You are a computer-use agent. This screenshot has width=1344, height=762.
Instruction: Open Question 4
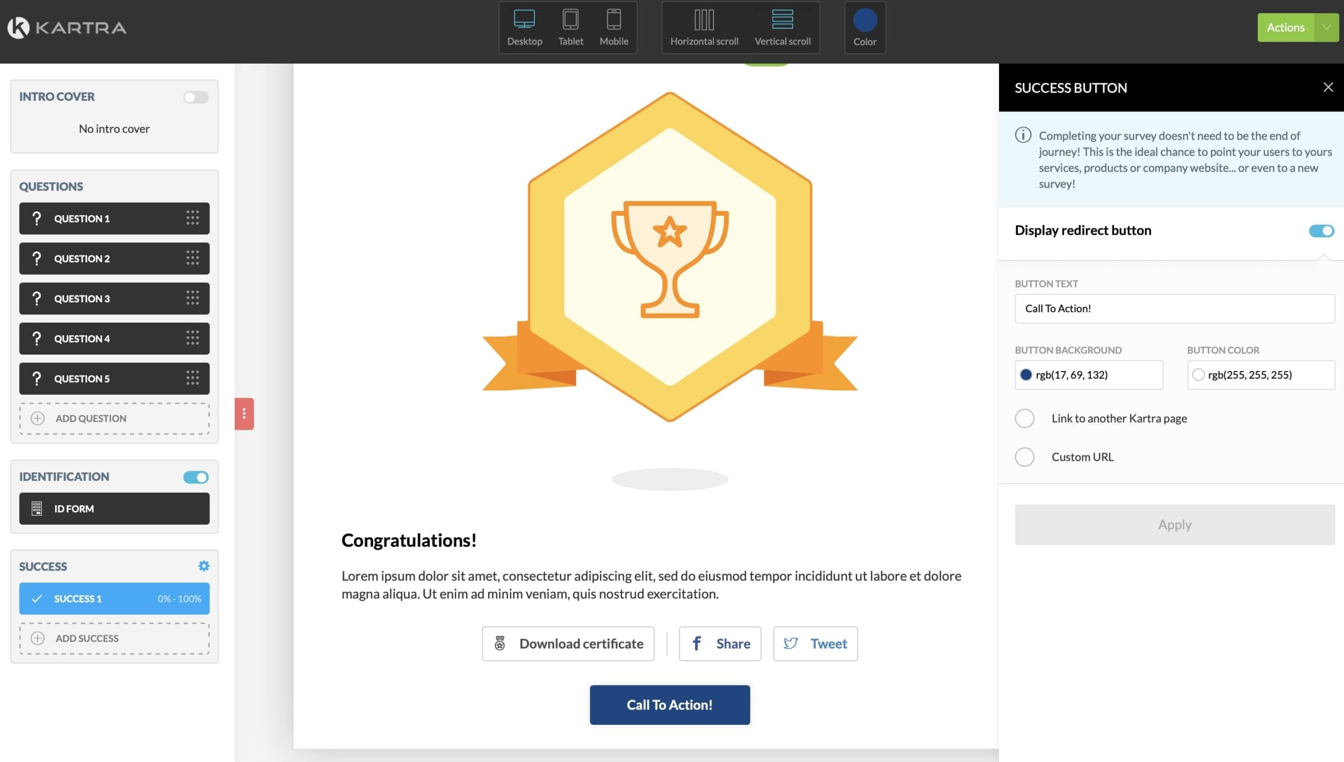[114, 338]
